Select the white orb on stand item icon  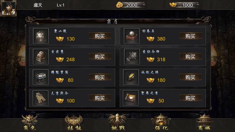(132, 36)
